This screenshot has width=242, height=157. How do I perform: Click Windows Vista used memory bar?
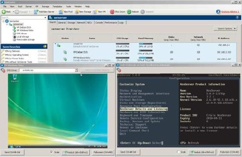point(146,58)
